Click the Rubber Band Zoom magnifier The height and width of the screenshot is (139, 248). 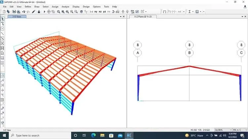pos(59,12)
